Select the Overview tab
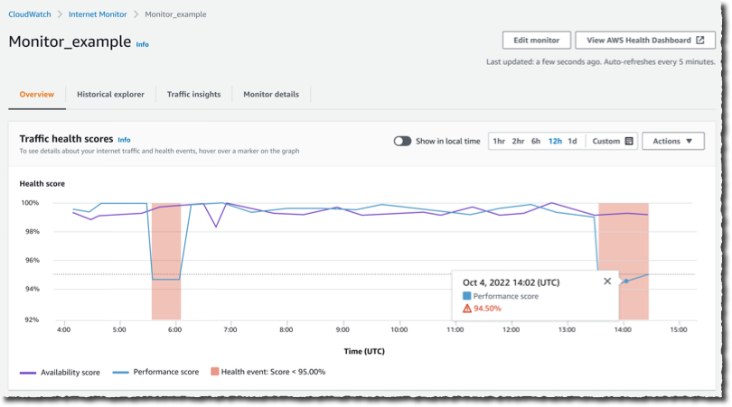 (37, 94)
